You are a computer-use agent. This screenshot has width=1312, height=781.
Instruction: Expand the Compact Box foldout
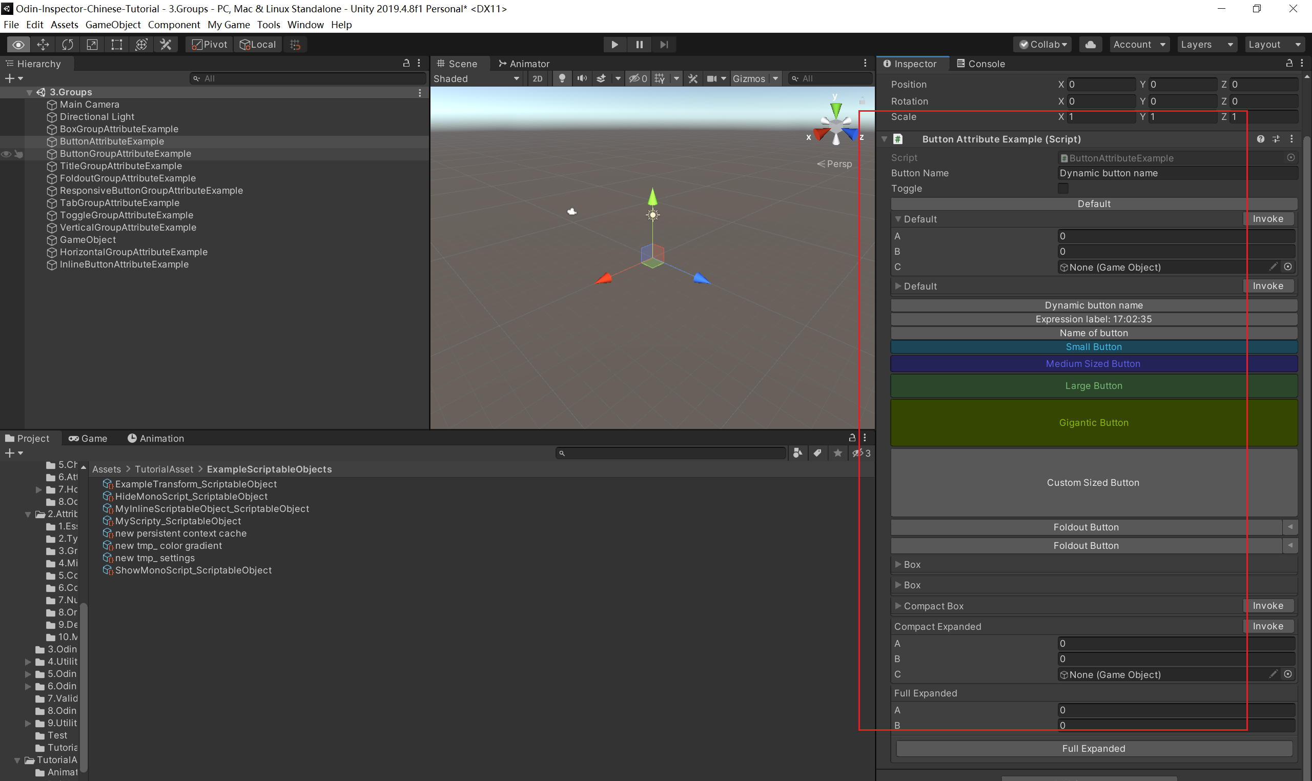tap(898, 606)
